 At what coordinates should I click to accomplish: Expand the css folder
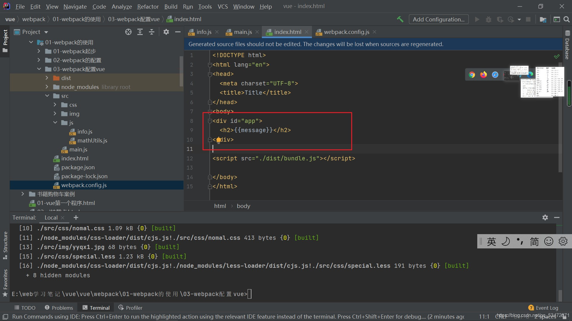[x=55, y=105]
